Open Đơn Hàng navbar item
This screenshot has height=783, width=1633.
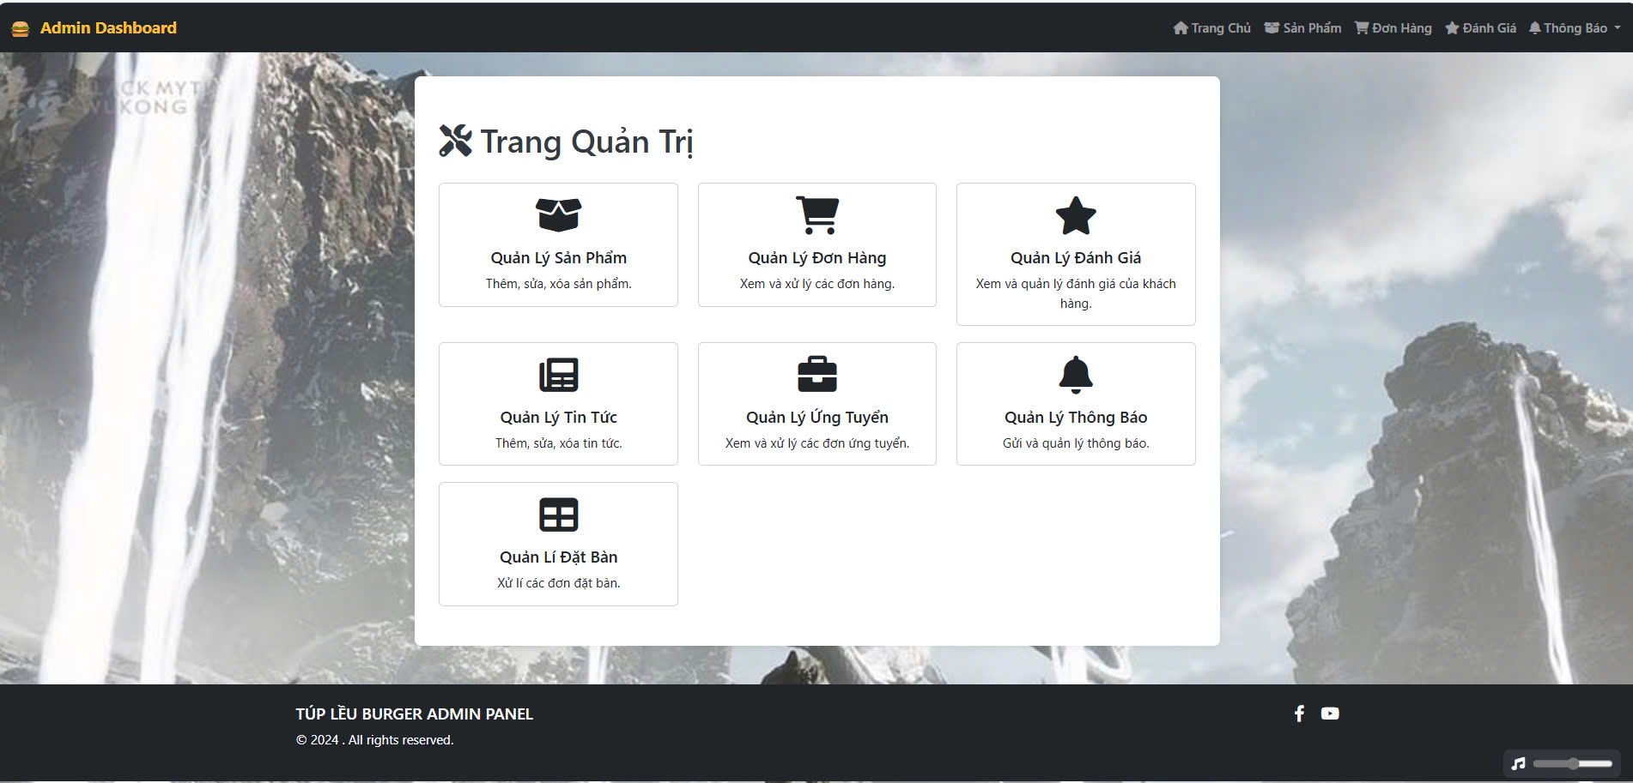1393,28
